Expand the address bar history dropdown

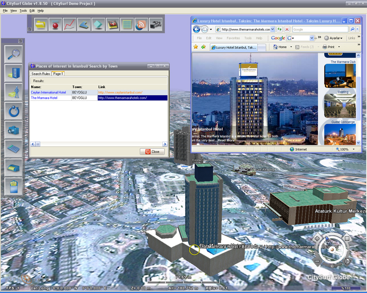272,29
